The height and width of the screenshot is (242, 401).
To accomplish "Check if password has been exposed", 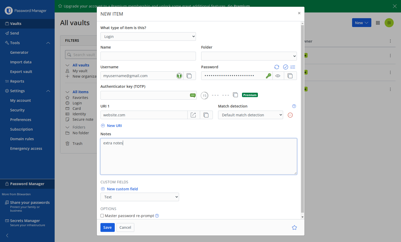I will [x=285, y=67].
